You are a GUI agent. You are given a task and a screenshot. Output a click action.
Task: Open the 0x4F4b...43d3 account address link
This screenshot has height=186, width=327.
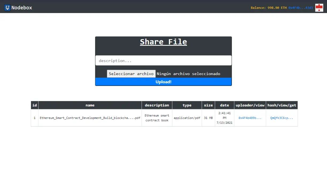[301, 8]
